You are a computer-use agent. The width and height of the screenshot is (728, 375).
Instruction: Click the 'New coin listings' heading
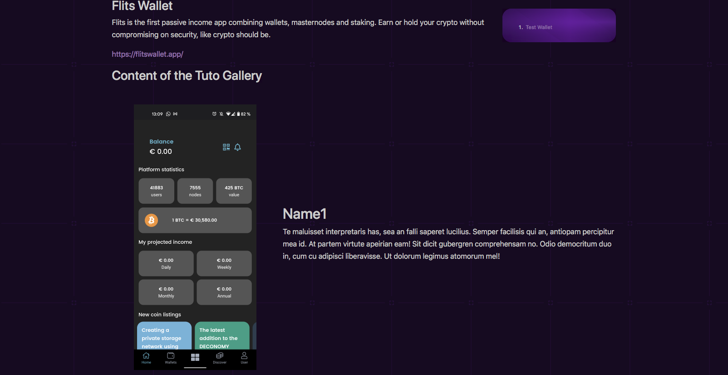pyautogui.click(x=160, y=315)
